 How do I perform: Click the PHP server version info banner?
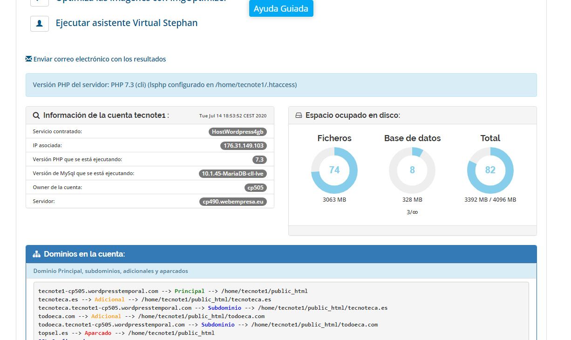tap(281, 85)
